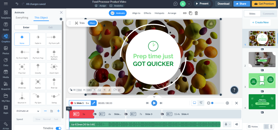Screen dimensions: 278x130
Task: Open Templates in the sidebar
Action: pos(6,15)
